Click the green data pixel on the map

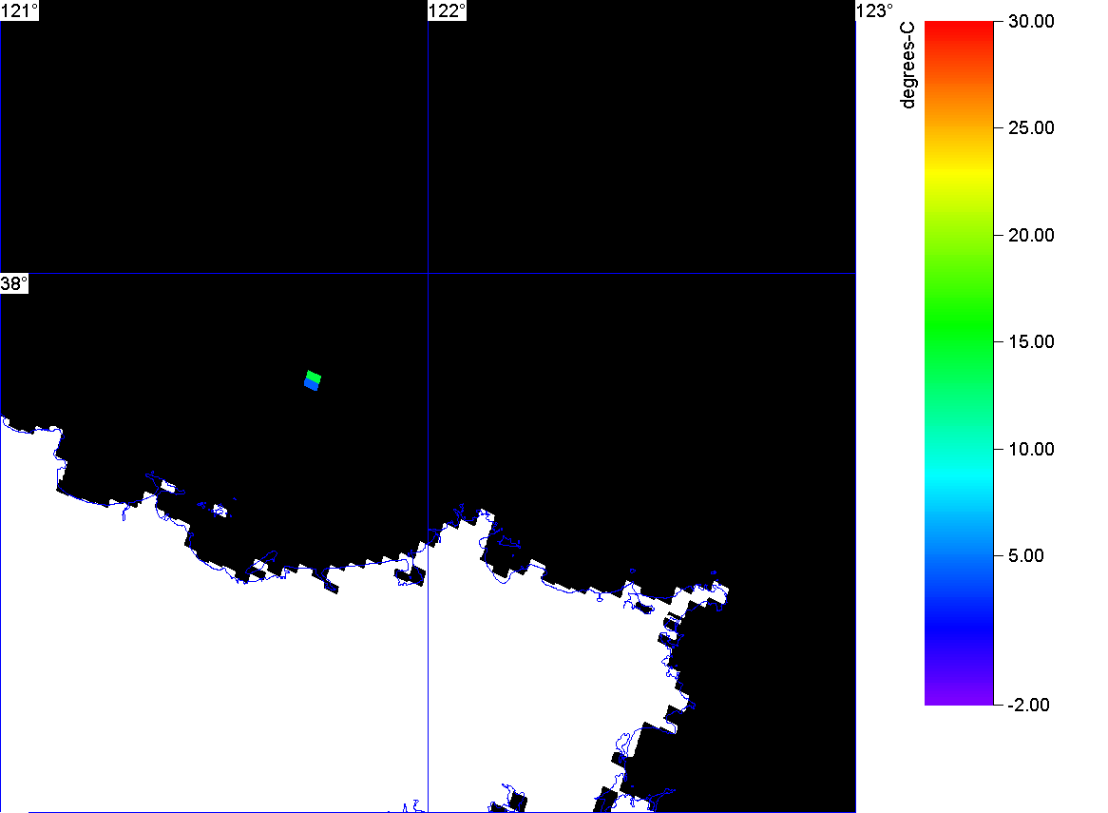[x=314, y=377]
